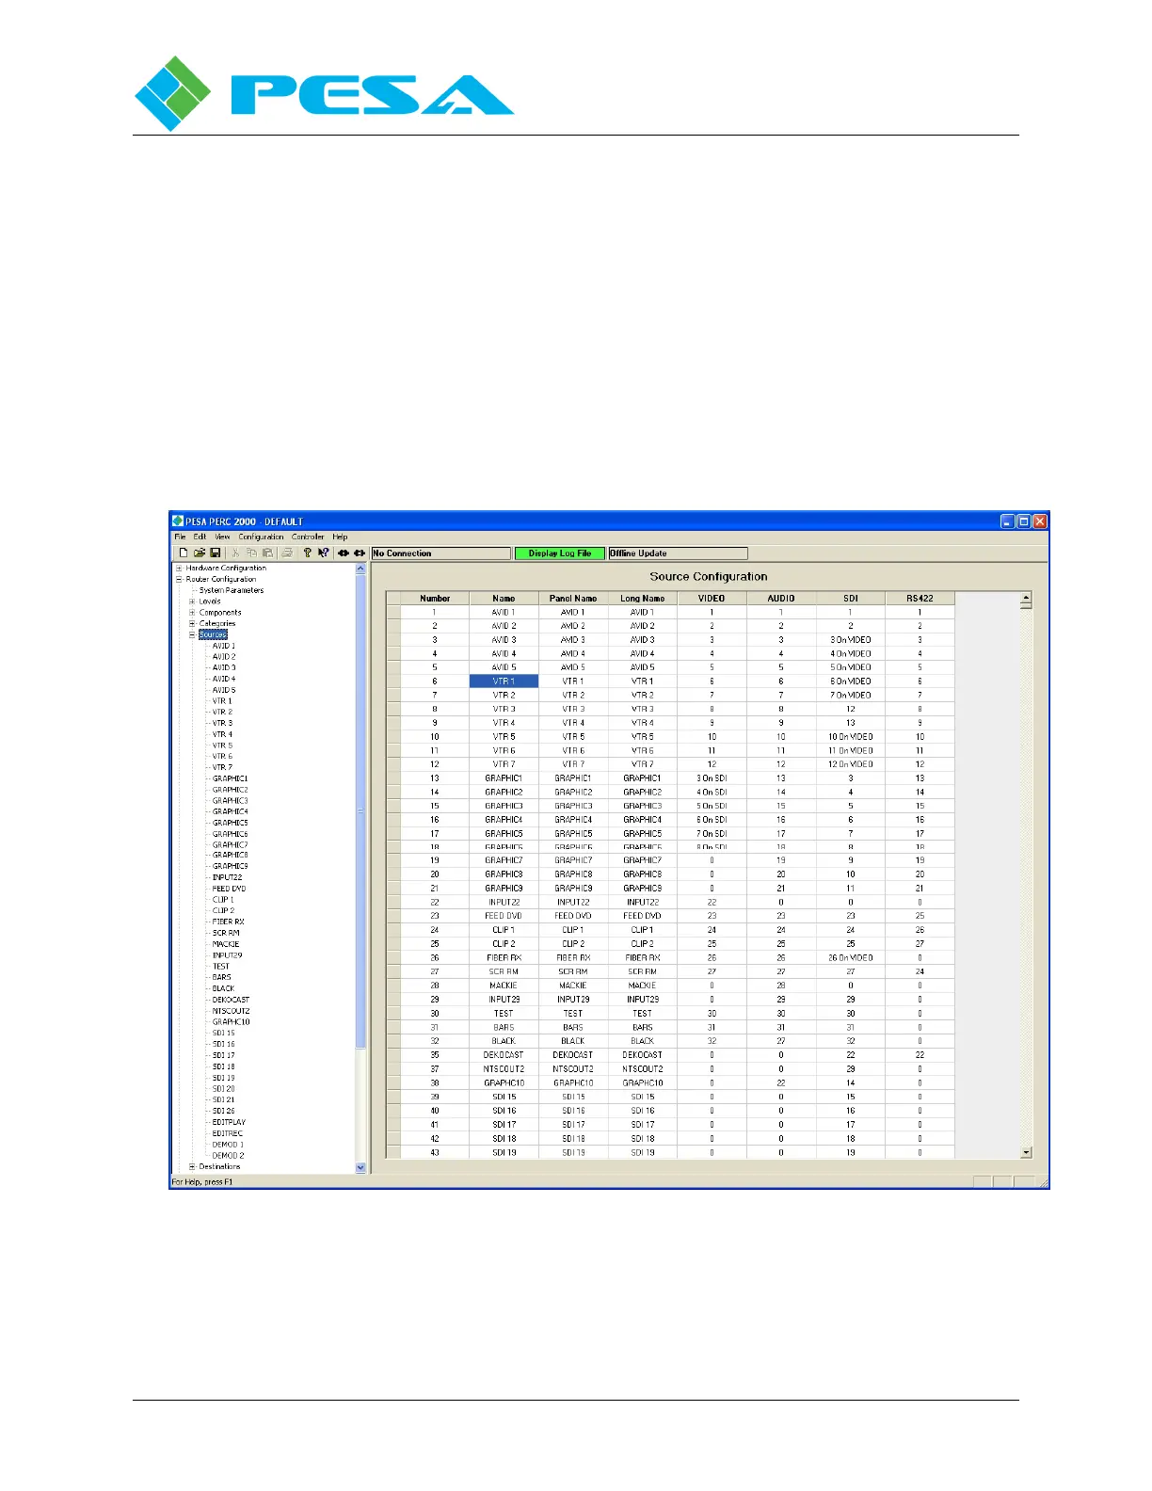Click the About help question icon

(307, 553)
